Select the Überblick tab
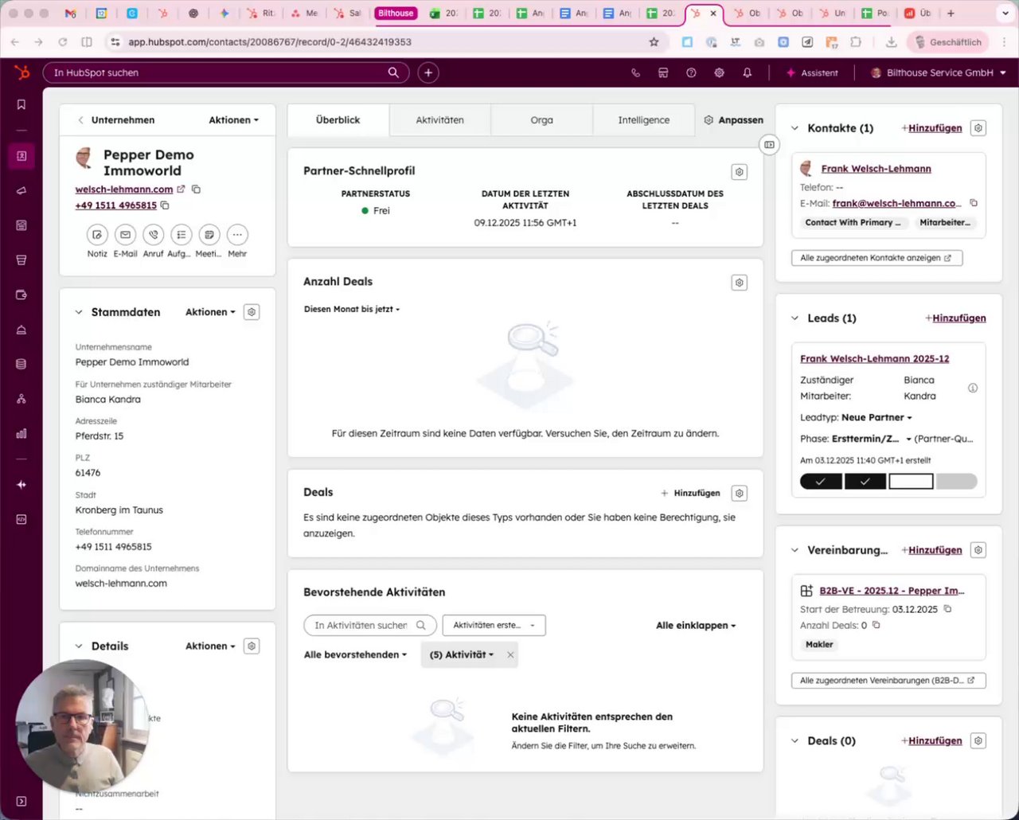 (338, 120)
